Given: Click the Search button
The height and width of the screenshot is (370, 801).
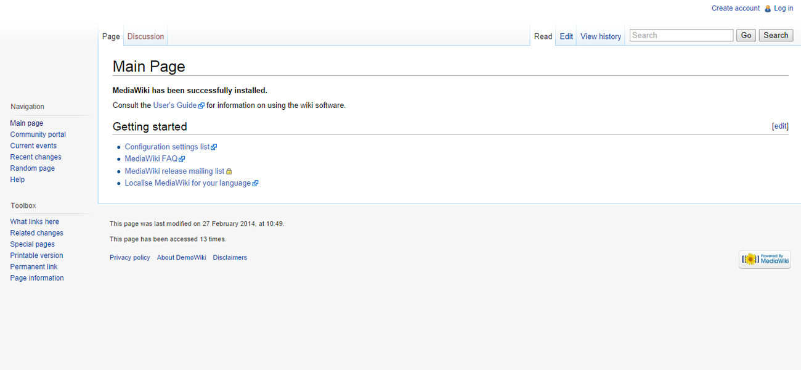Looking at the screenshot, I should tap(776, 35).
